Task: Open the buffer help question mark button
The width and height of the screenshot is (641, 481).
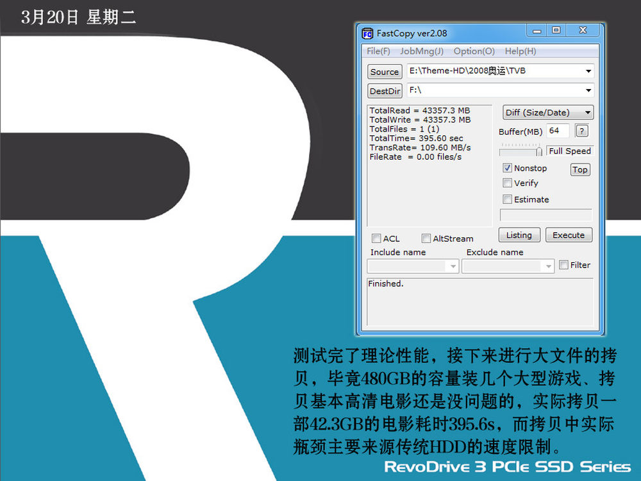Action: pyautogui.click(x=582, y=131)
